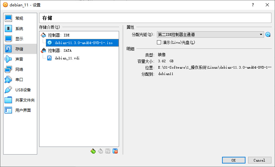
Task: Open the 串口 (Serial ports) settings page
Action: pyautogui.click(x=20, y=80)
